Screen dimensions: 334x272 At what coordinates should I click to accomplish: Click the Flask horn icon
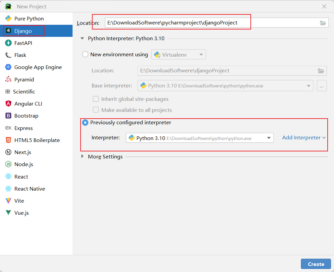pyautogui.click(x=8, y=55)
